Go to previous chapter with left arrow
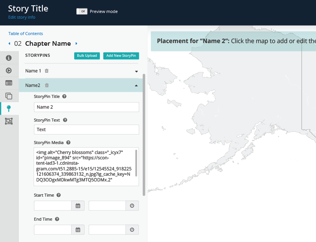 tap(9, 43)
